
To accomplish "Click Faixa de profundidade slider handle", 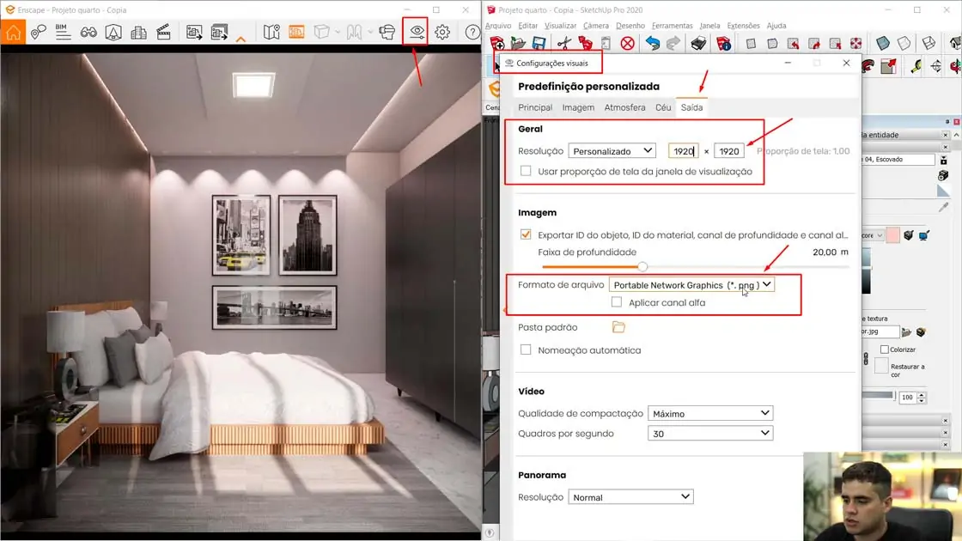I will coord(642,266).
